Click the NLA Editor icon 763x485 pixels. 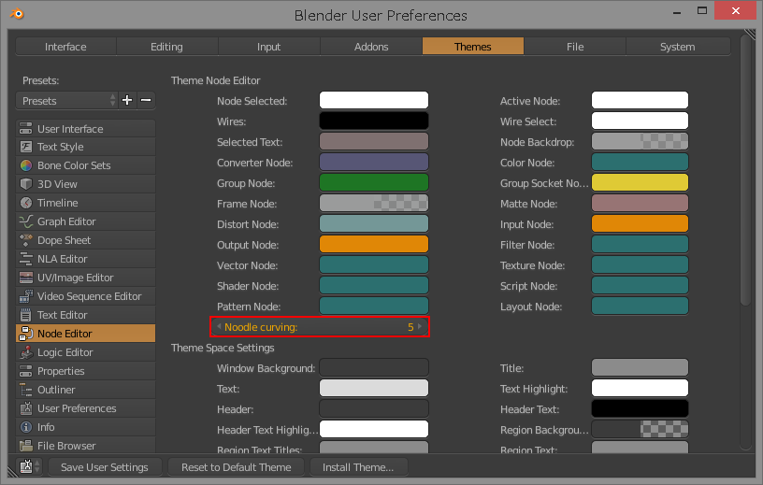[x=26, y=259]
